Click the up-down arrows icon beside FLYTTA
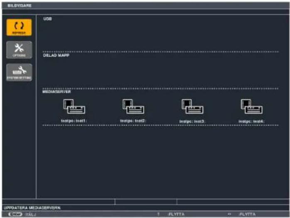290x218 pixels. point(158,214)
